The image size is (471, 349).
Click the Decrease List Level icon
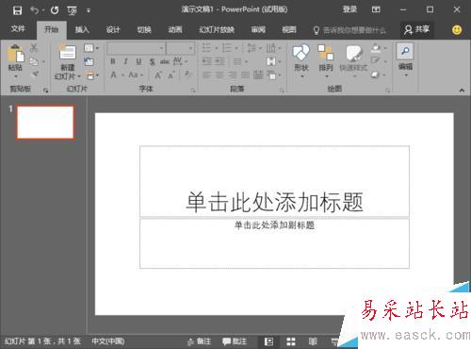click(x=206, y=61)
